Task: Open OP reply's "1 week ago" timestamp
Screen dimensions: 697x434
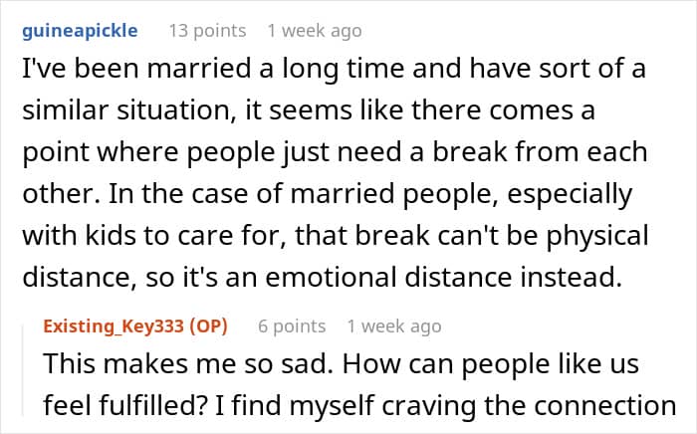Action: pos(394,326)
